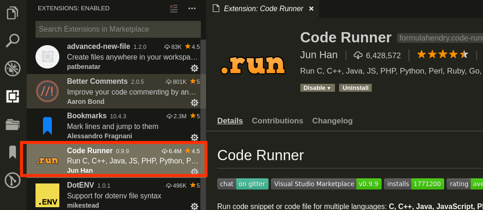Open the Disable dropdown for Code Runner
The height and width of the screenshot is (210, 483).
click(x=317, y=88)
